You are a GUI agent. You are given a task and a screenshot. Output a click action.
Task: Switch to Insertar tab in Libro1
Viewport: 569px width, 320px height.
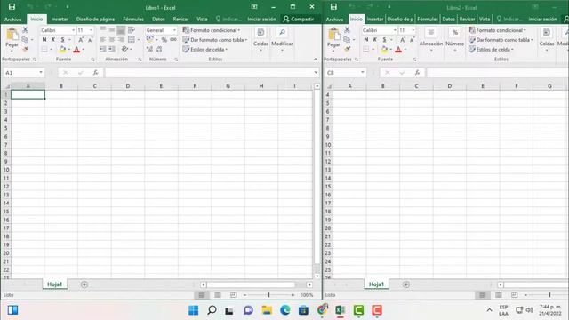60,19
